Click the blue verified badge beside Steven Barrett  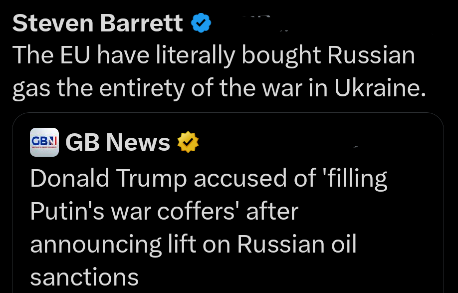[202, 22]
